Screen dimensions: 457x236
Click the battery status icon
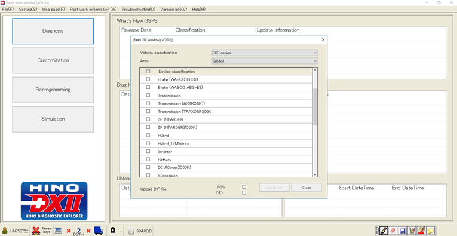(x=112, y=231)
